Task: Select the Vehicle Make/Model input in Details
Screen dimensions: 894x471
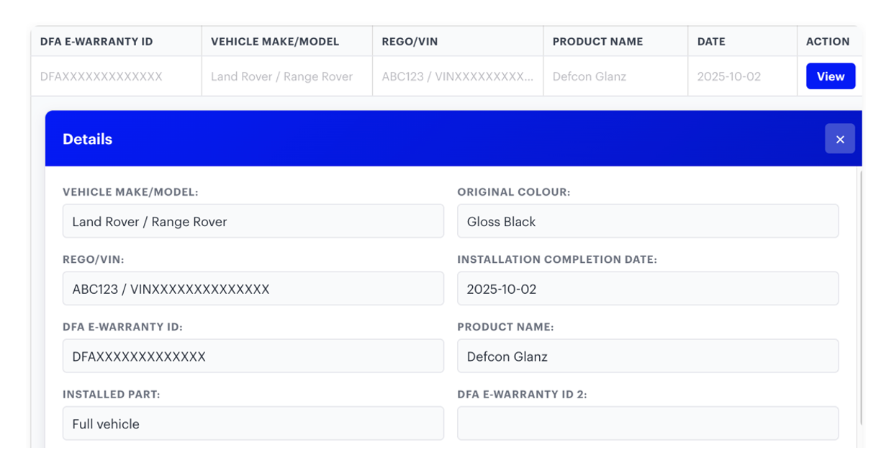Action: [x=253, y=222]
